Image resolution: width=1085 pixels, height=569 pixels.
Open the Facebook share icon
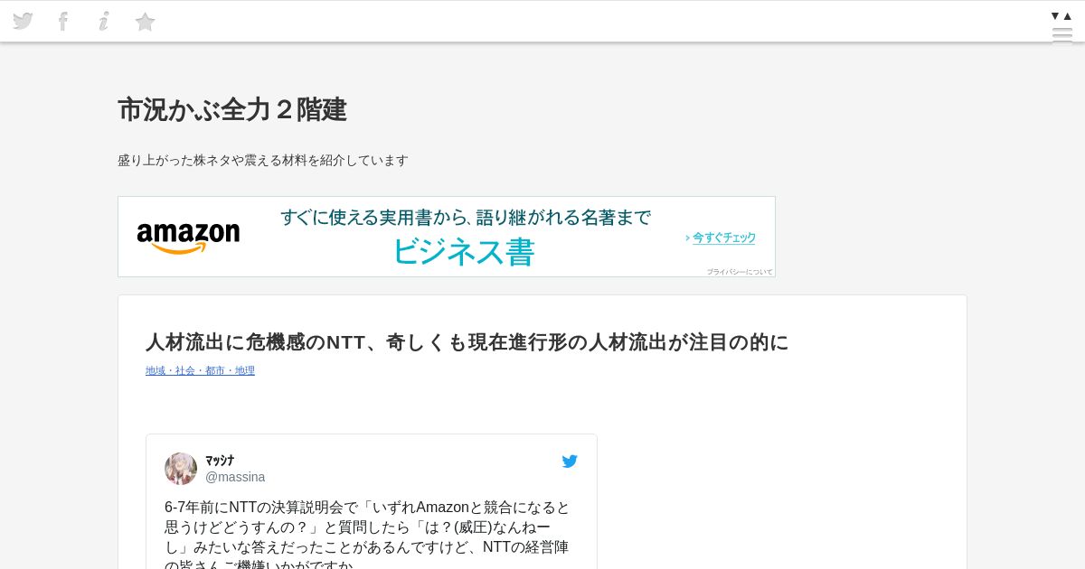tap(63, 21)
